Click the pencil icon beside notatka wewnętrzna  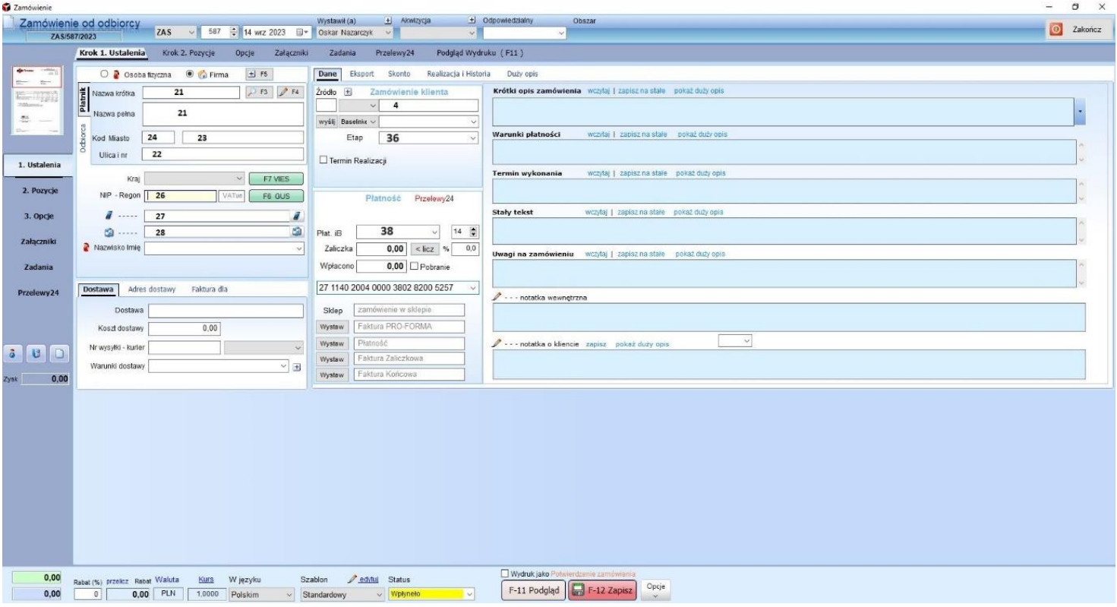pos(497,296)
